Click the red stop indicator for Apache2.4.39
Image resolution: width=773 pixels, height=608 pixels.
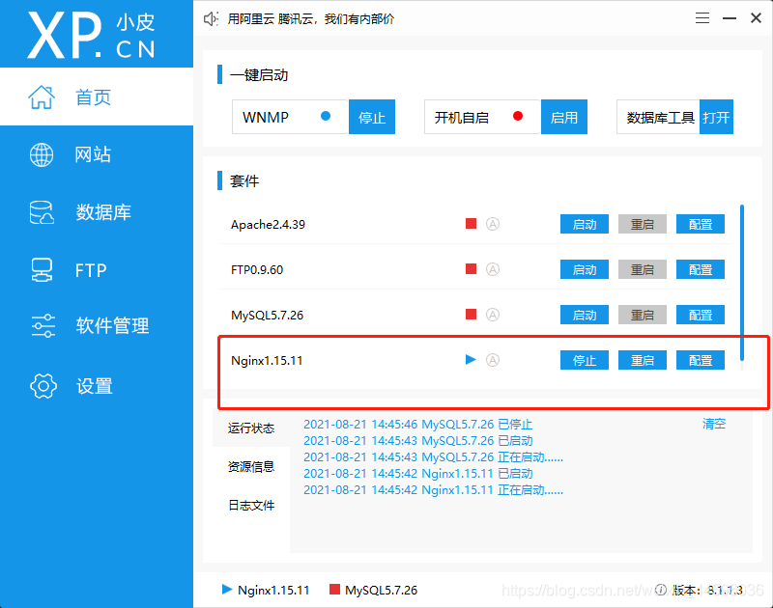click(471, 224)
